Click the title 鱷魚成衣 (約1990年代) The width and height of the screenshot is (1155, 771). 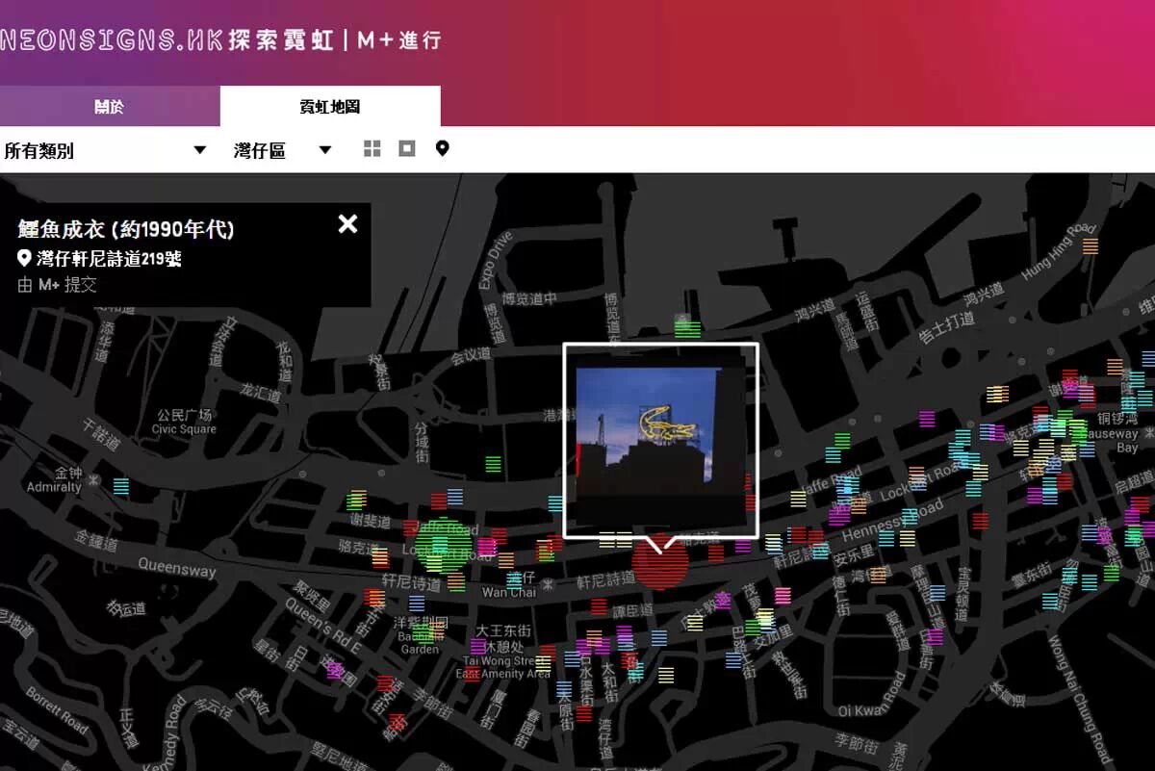point(126,229)
